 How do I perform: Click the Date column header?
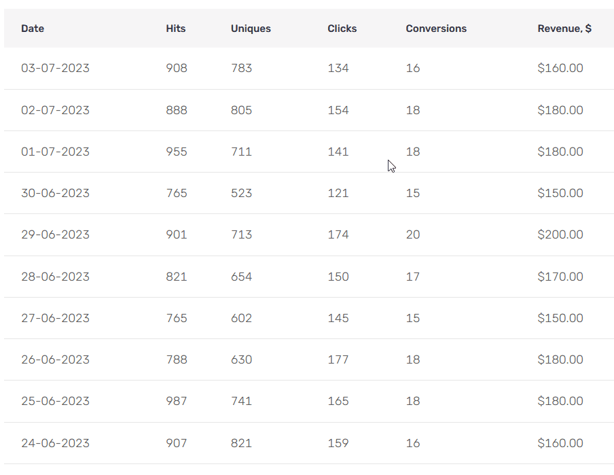coord(33,29)
